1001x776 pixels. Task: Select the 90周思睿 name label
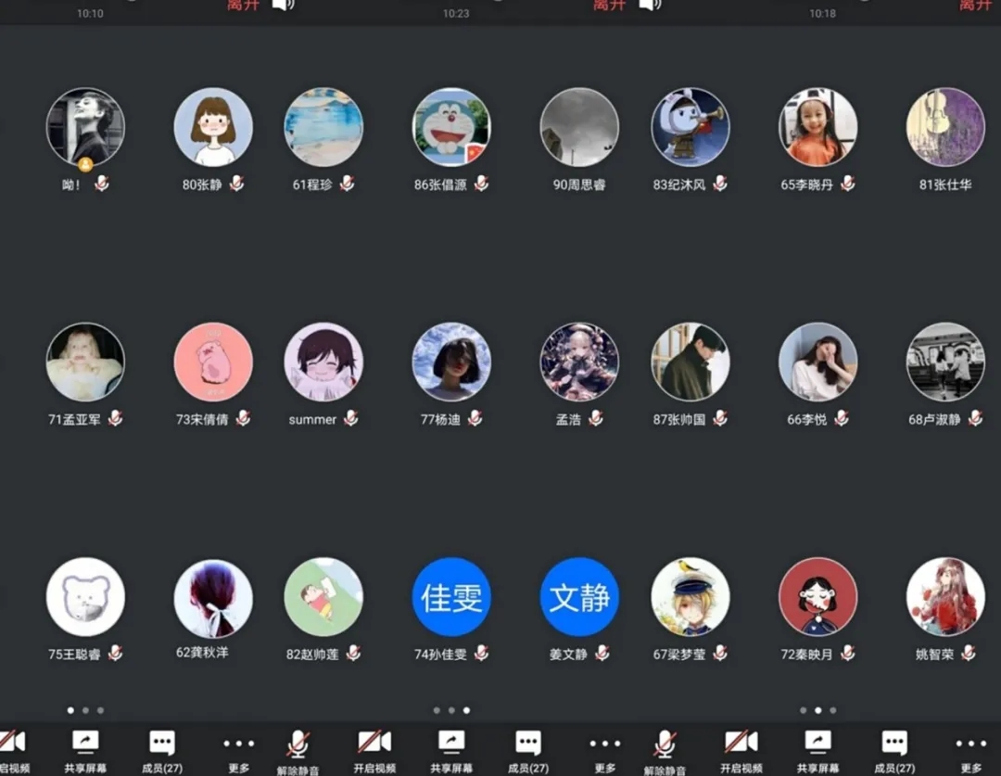(579, 184)
